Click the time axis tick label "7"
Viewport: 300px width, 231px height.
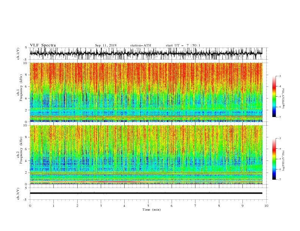click(195, 206)
